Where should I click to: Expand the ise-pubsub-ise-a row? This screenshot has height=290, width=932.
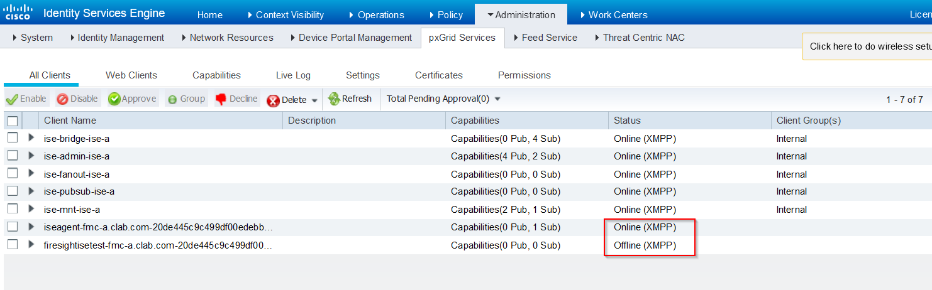pos(31,190)
